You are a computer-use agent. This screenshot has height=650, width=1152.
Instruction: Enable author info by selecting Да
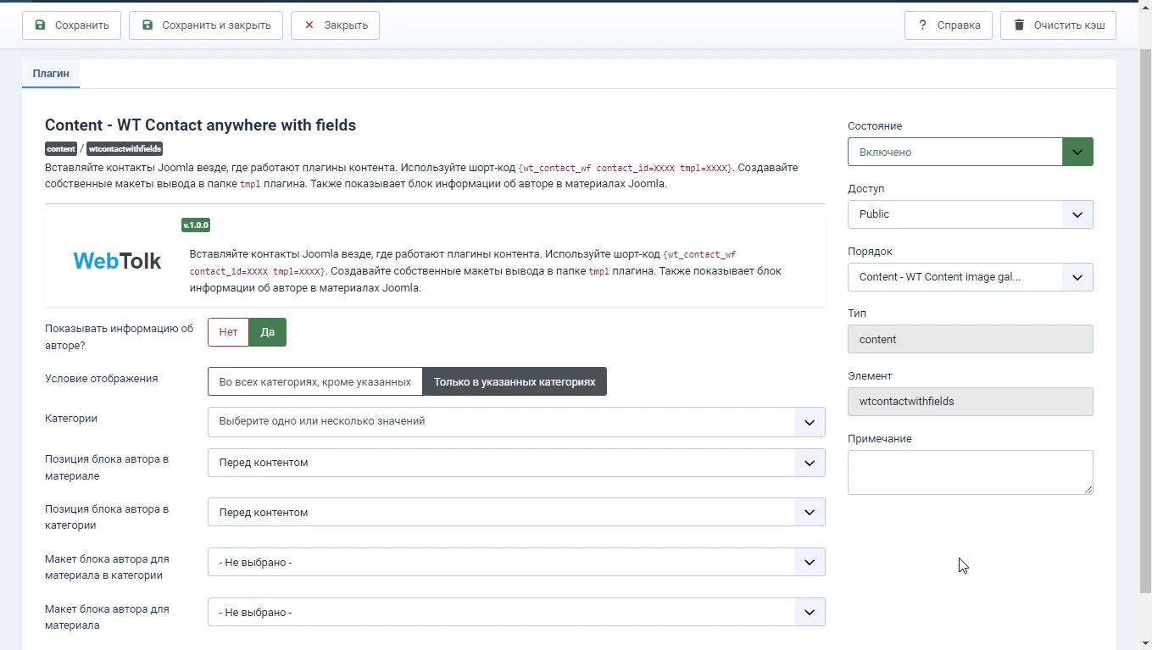click(x=267, y=331)
